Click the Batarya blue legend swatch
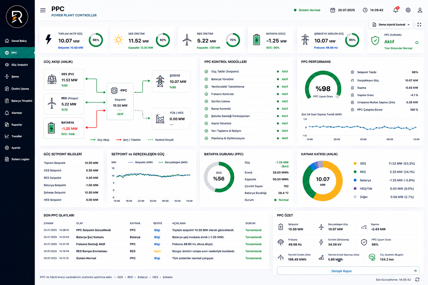 355,180
